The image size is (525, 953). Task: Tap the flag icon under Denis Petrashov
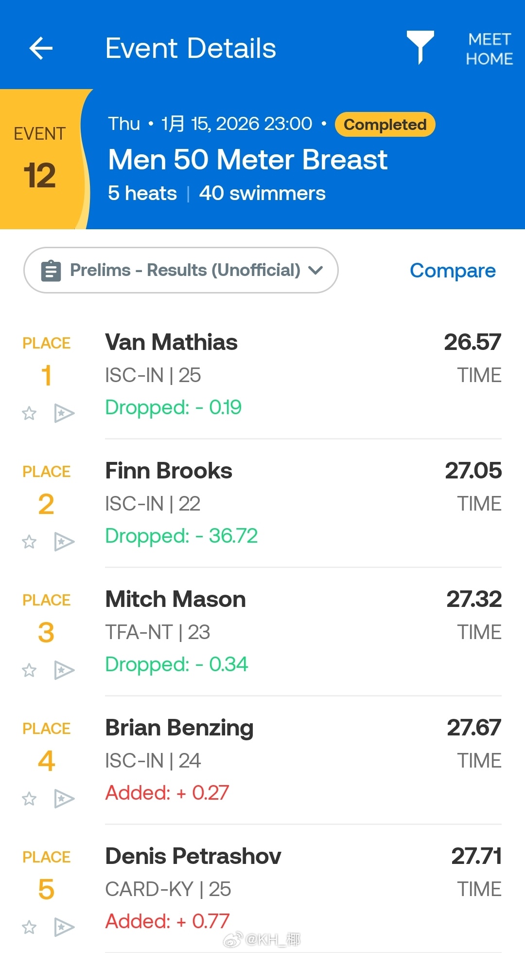coord(64,927)
